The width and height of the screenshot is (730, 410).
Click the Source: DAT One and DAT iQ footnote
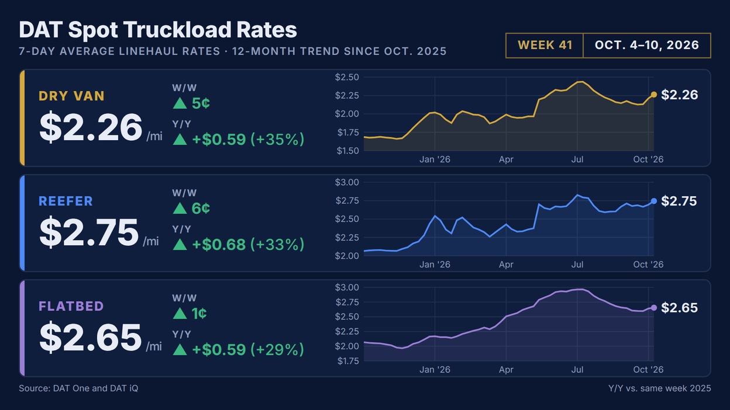(x=78, y=388)
